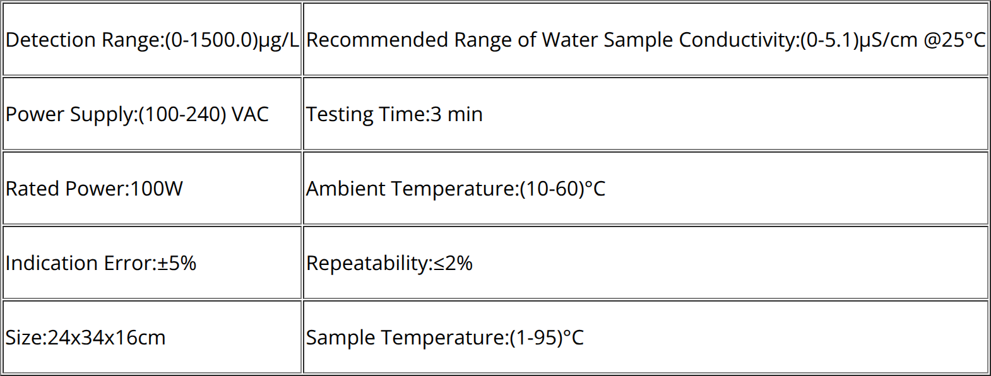Select the ±5% indication error value
The image size is (991, 376).
point(177,263)
